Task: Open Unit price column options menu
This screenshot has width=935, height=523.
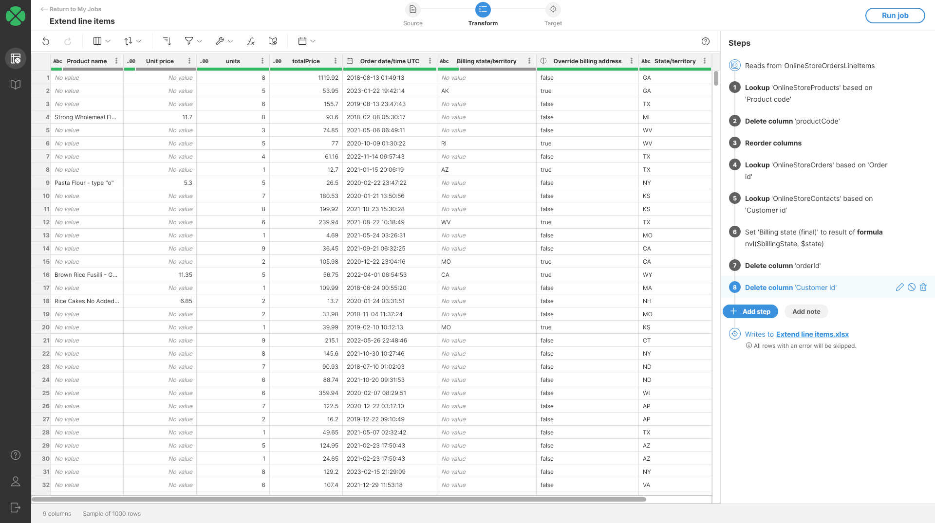Action: point(189,61)
